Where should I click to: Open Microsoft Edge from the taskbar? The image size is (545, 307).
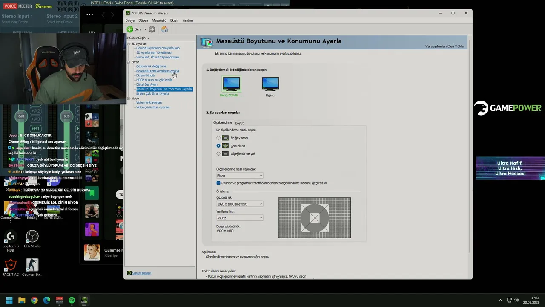pyautogui.click(x=47, y=300)
